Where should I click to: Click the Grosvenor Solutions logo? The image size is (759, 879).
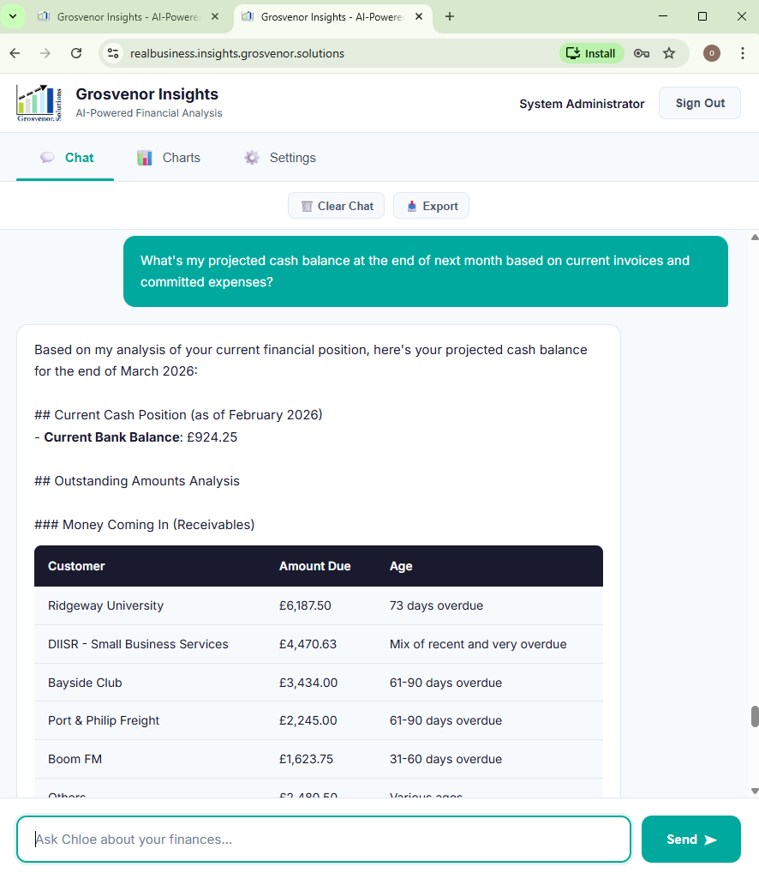coord(39,103)
